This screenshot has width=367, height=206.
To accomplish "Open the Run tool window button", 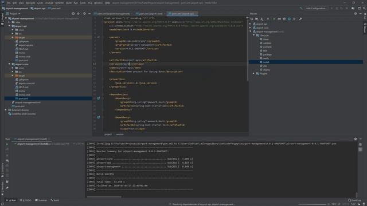I will coord(11,200).
